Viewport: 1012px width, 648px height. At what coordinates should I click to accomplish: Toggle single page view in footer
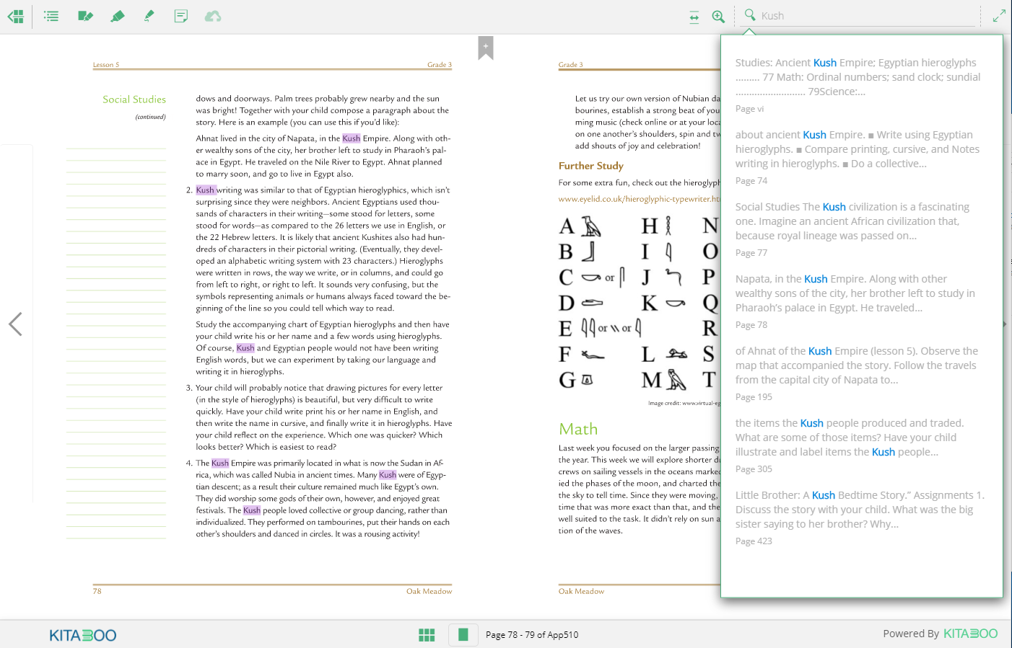point(463,634)
